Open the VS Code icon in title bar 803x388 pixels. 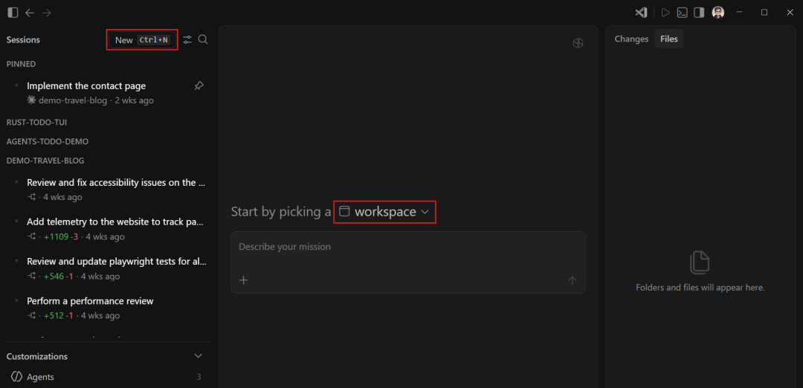[x=641, y=13]
